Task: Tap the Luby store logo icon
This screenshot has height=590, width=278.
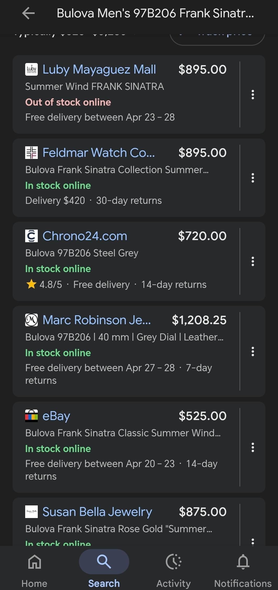Action: (x=31, y=69)
